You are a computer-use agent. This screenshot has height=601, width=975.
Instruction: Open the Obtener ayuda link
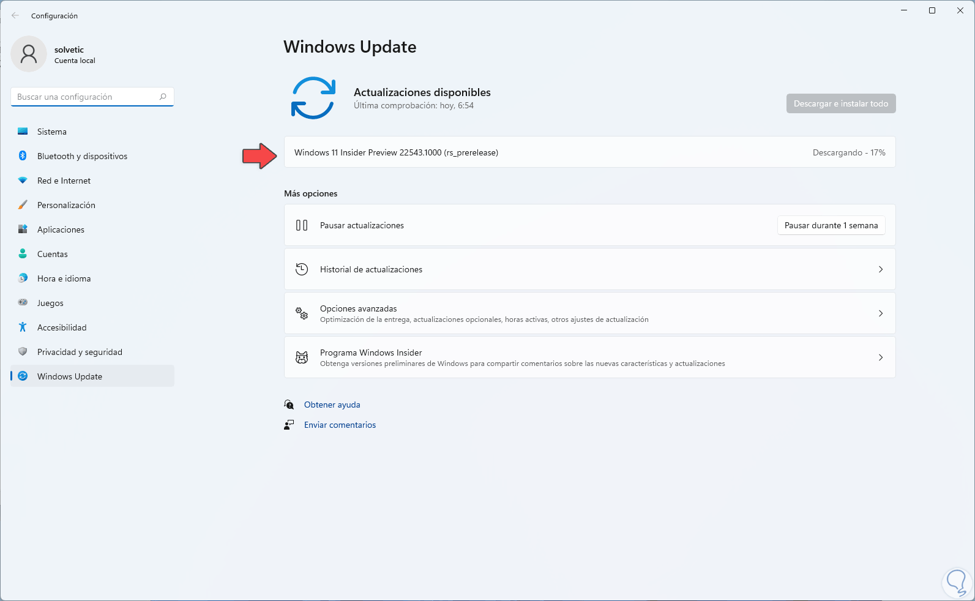click(332, 405)
